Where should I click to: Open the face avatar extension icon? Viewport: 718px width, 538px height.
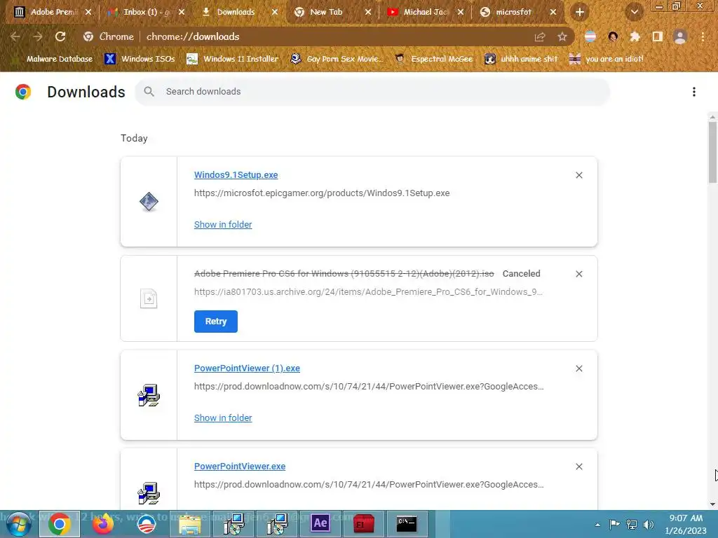[613, 36]
